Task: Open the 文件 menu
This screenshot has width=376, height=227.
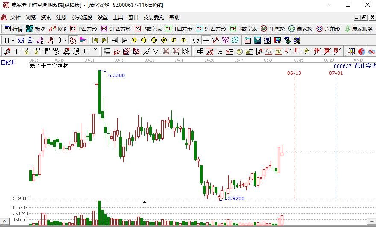Action: point(15,18)
